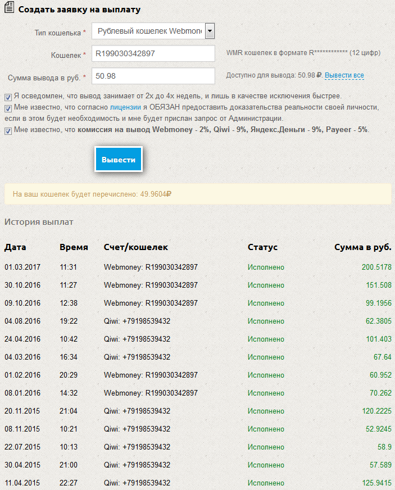
Task: Open the wallet type dropdown
Action: coord(148,31)
